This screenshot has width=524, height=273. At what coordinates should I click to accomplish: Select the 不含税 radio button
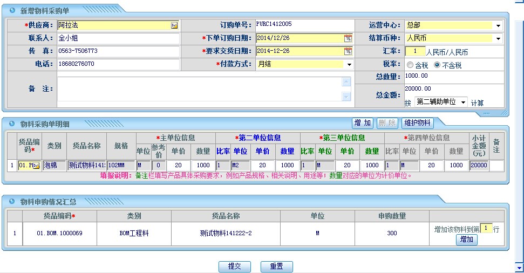click(437, 65)
